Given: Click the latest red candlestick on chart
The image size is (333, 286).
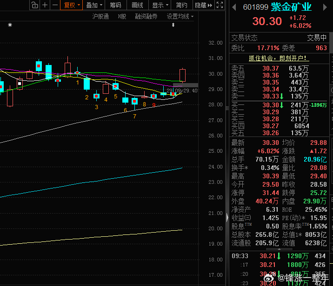Looking at the screenshot, I should [x=182, y=75].
